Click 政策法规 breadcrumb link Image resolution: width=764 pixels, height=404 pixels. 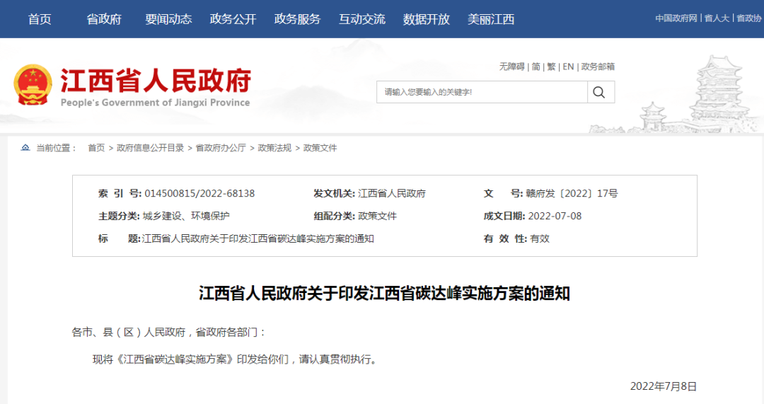click(274, 148)
